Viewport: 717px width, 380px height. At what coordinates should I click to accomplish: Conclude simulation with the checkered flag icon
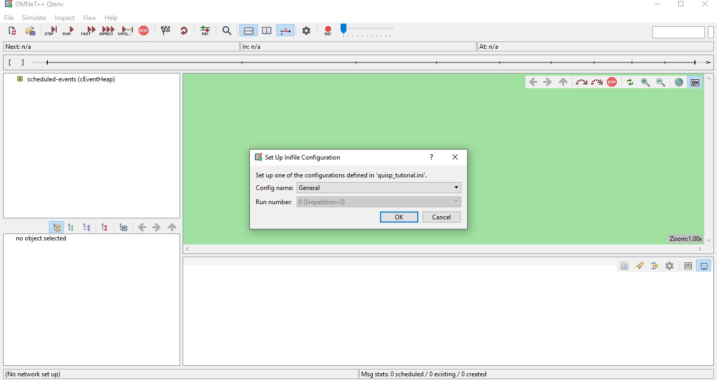(166, 30)
